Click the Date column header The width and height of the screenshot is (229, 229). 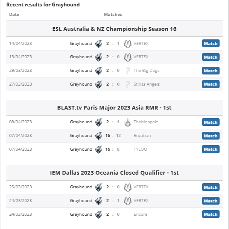click(14, 15)
